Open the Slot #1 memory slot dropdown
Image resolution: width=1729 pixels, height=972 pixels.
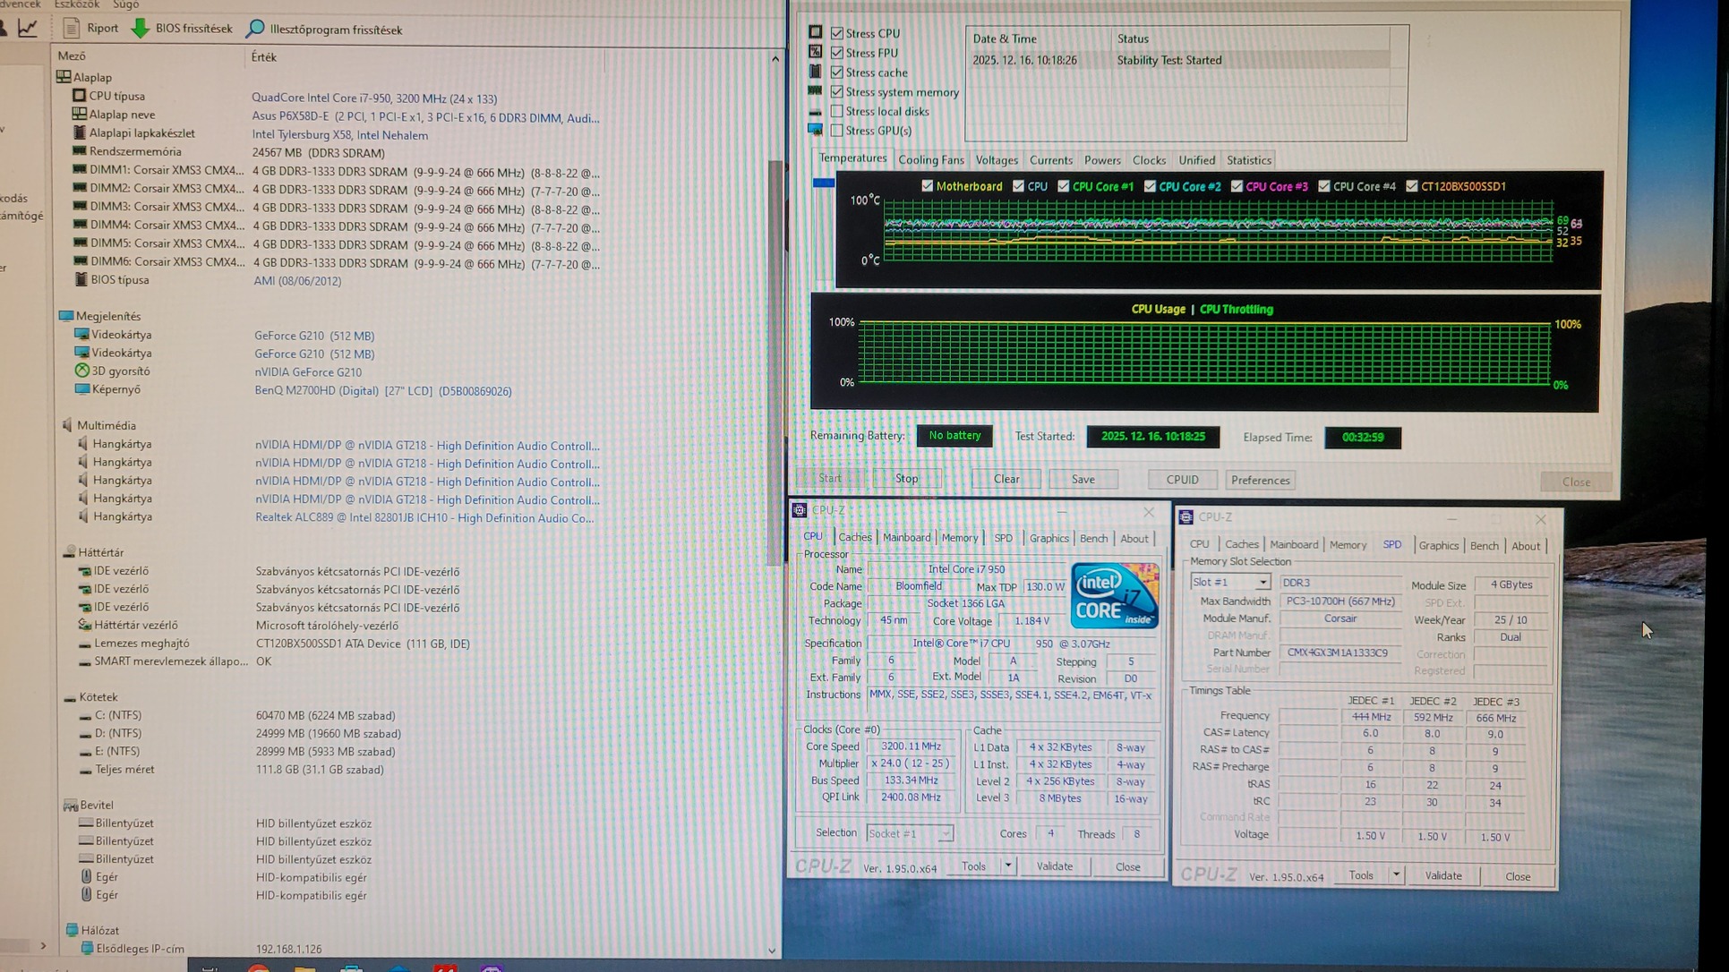click(1262, 583)
